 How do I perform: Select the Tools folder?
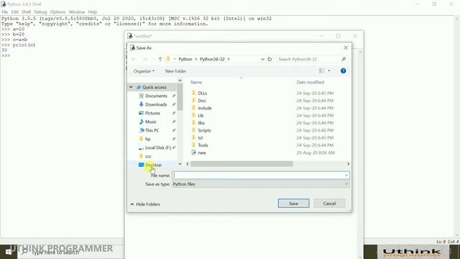coord(203,145)
